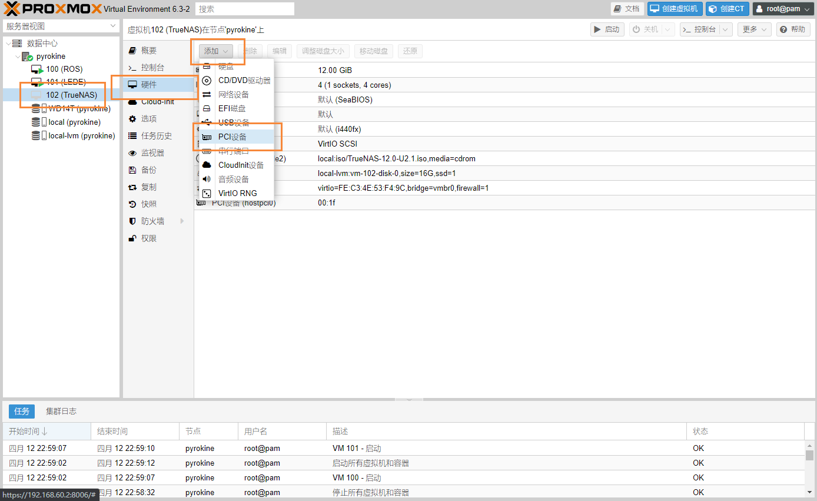Click the 帮助 help button
The width and height of the screenshot is (817, 501).
point(793,29)
